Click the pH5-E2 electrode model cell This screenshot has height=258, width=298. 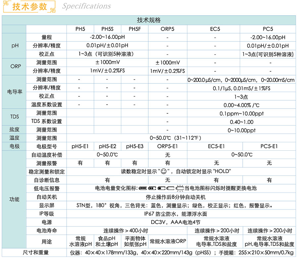107,146
